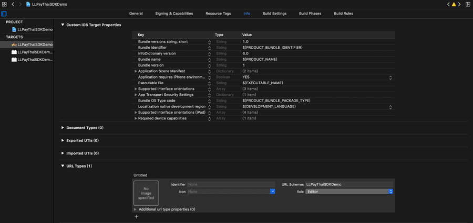Click LLPayThaiSDKDemo in the jump bar
Viewport: 473px width, 223px height.
pyautogui.click(x=49, y=5)
